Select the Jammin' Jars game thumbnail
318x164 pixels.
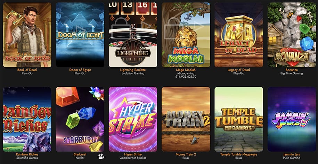click(x=292, y=119)
